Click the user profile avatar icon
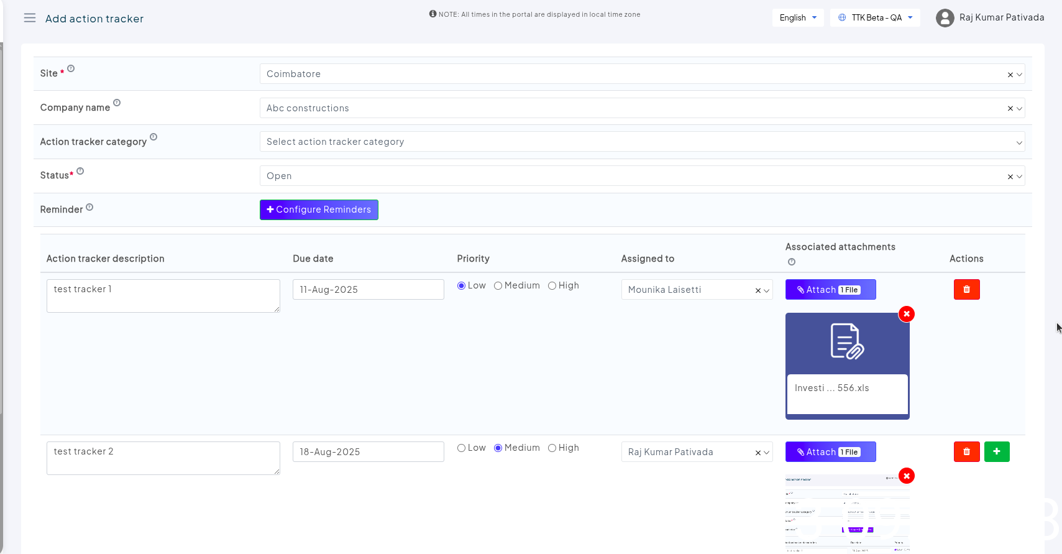The height and width of the screenshot is (554, 1062). [x=945, y=18]
